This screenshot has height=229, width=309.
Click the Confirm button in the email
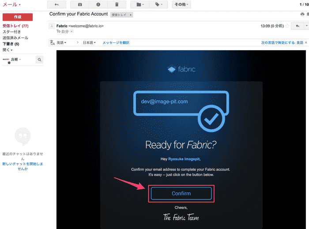click(181, 193)
